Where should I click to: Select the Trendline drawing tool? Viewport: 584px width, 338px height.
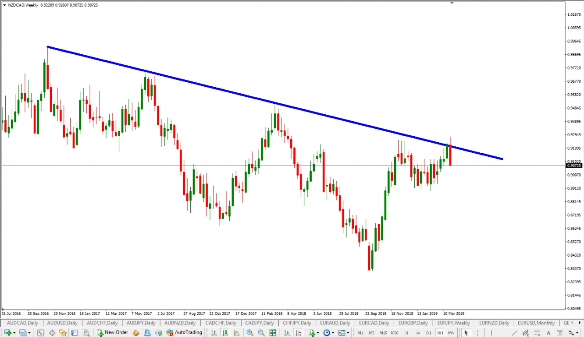coord(514,333)
